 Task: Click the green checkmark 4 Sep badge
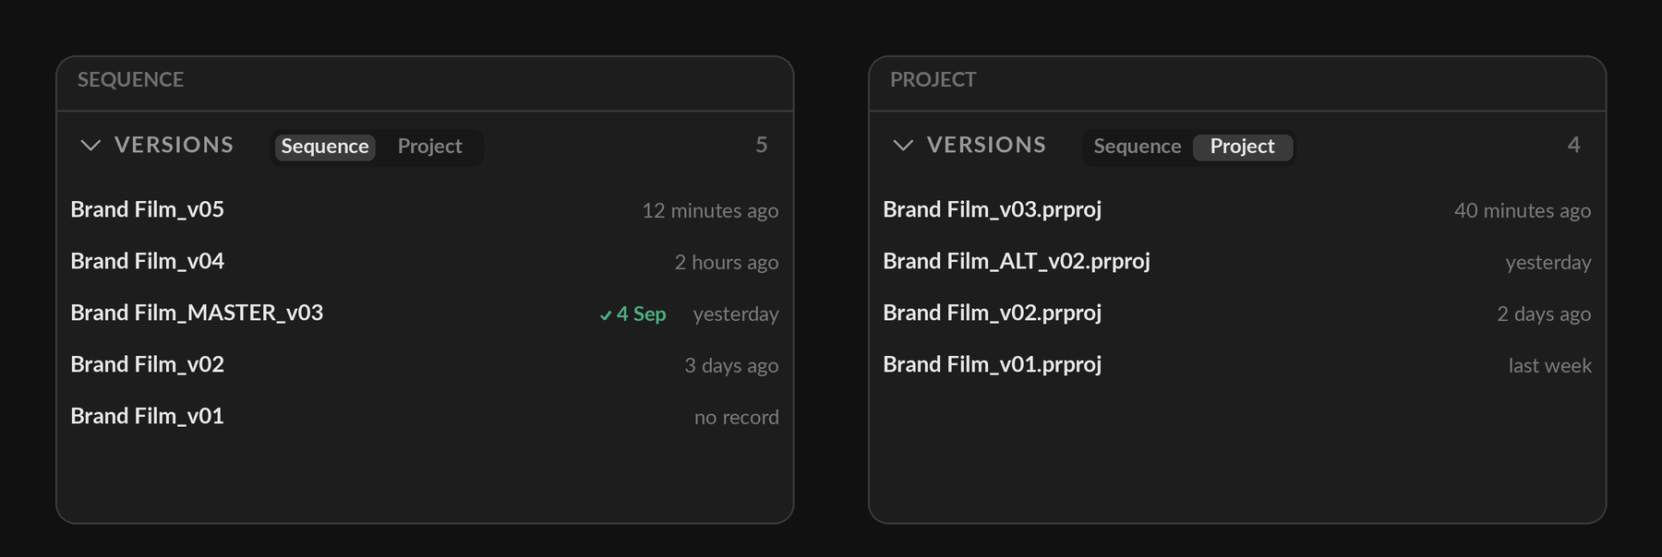(x=632, y=314)
